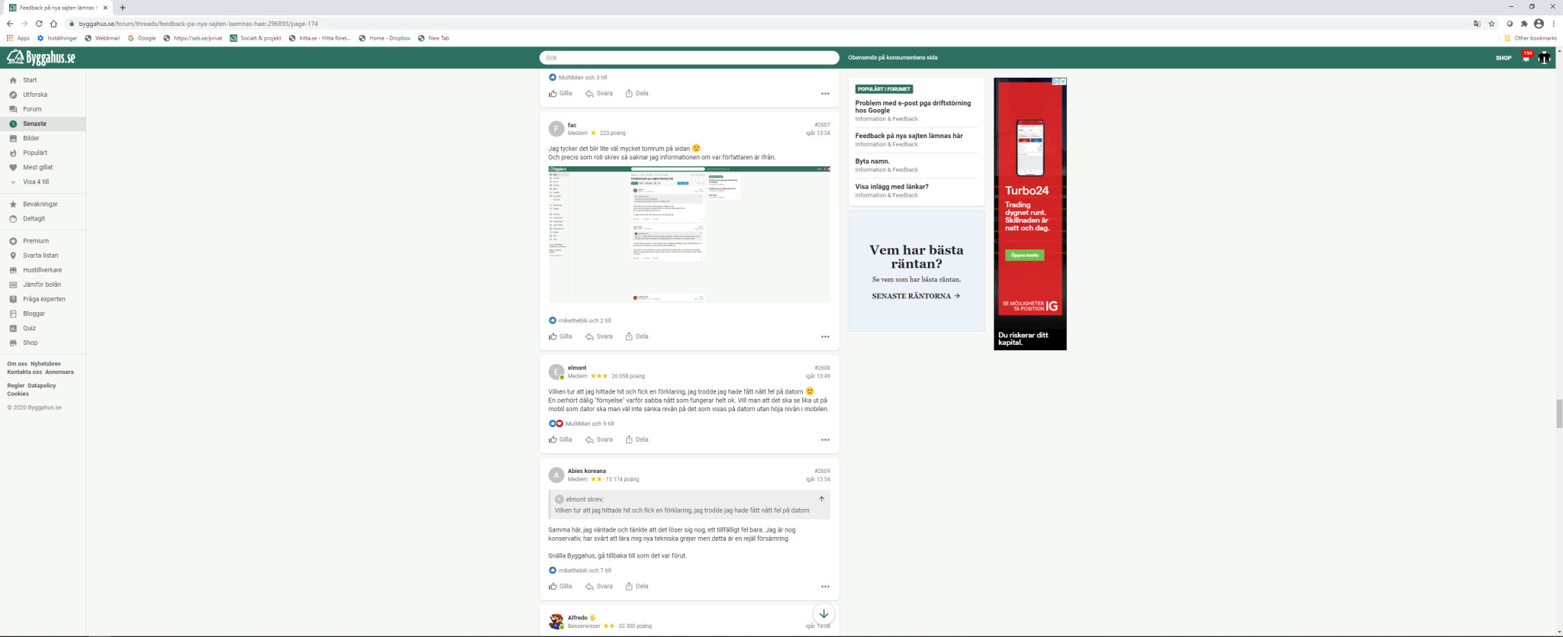This screenshot has width=1563, height=637.
Task: Open the three-dot menu on elmont's post
Action: click(825, 440)
